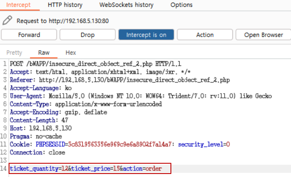Image resolution: width=291 pixels, height=177 pixels.
Task: Click the Referer header line
Action: (120, 80)
